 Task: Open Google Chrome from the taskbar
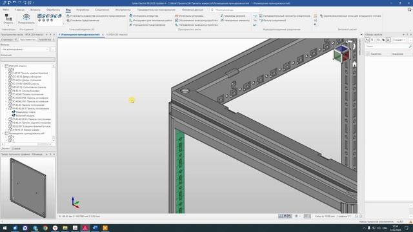pyautogui.click(x=45, y=227)
